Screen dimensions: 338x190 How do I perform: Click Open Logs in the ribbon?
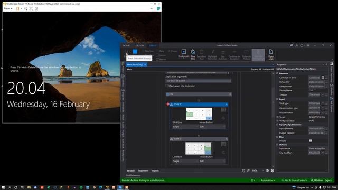point(271,54)
